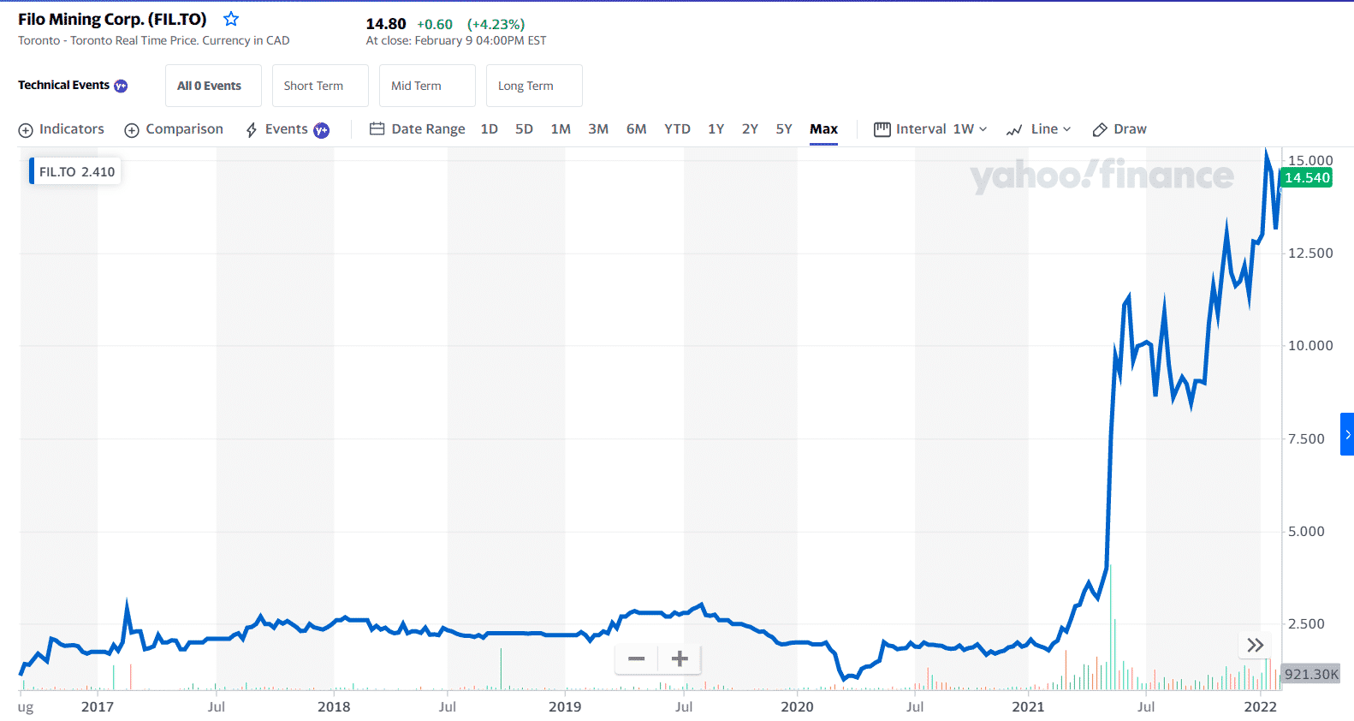Zoom in with the plus button

680,658
